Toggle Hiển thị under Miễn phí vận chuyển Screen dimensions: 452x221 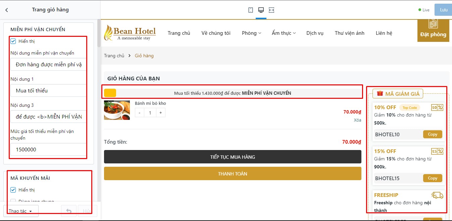coord(13,41)
